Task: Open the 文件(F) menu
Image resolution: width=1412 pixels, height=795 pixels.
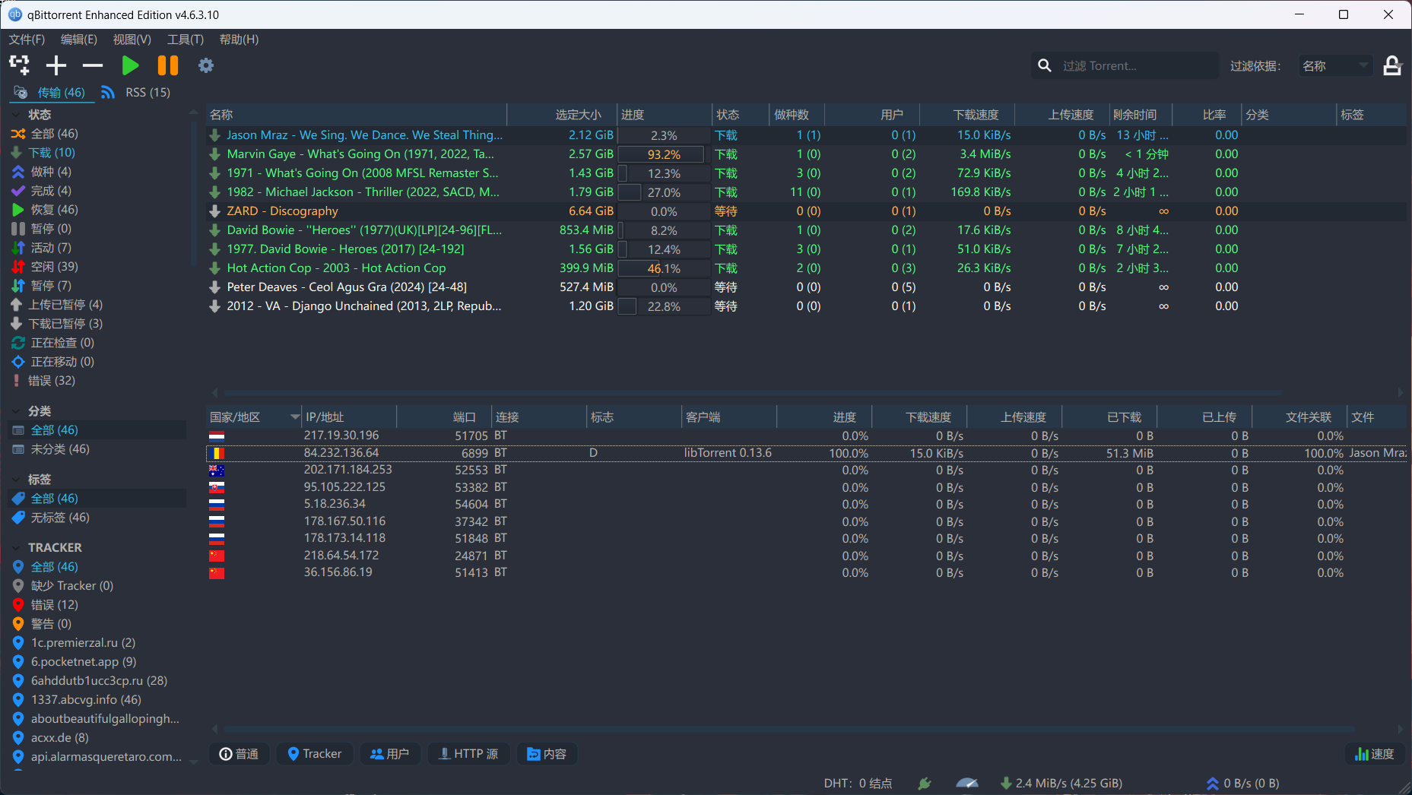Action: coord(27,40)
